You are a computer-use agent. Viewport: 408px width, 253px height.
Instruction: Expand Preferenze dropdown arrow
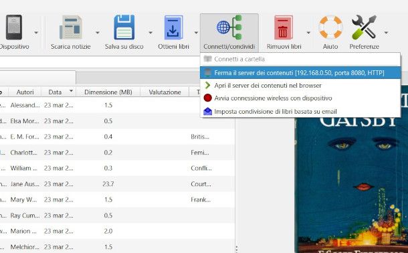coord(386,33)
